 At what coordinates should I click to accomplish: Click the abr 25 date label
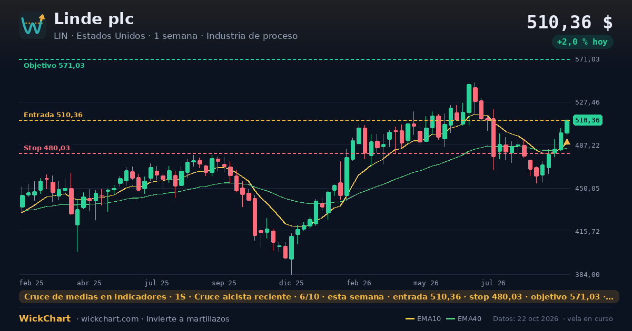pos(89,283)
